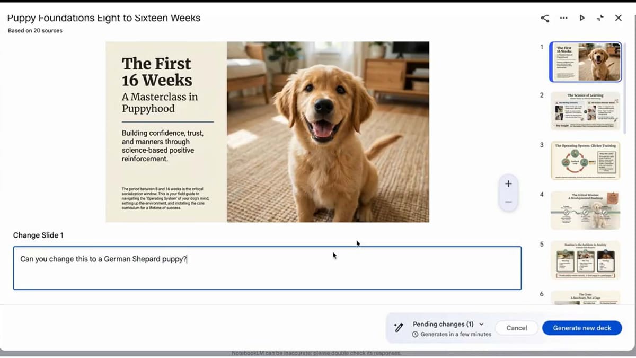The height and width of the screenshot is (358, 636).
Task: Click the share icon in header
Action: tap(545, 18)
